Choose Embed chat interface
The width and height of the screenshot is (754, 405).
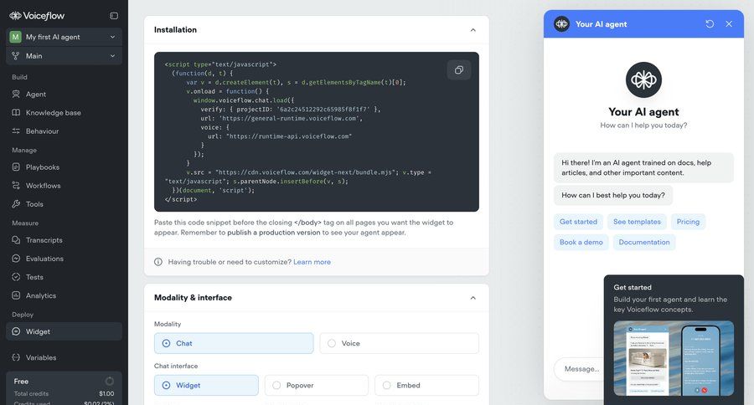click(427, 385)
